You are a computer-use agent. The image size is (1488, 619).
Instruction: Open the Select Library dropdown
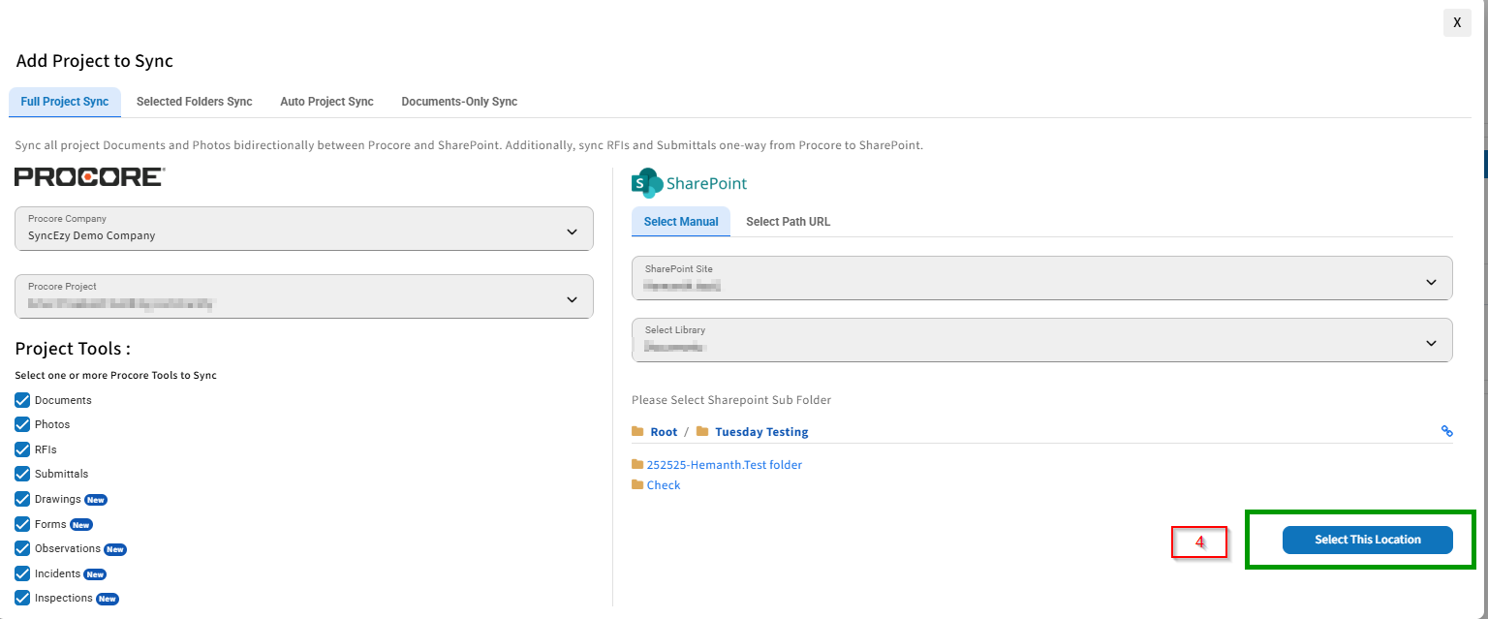[x=1042, y=340]
